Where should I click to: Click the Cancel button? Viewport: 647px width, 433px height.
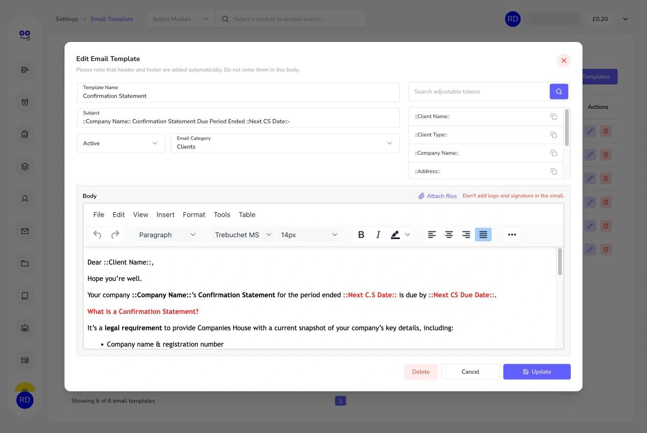tap(471, 371)
